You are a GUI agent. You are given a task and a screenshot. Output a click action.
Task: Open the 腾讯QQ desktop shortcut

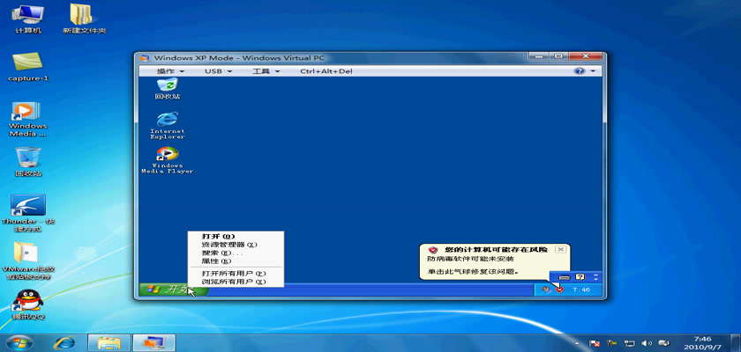click(x=27, y=302)
